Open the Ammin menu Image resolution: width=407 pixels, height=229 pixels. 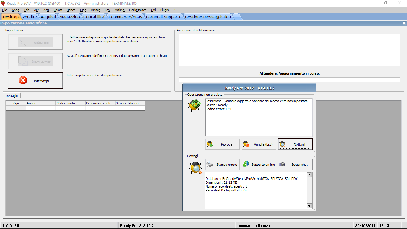click(96, 10)
